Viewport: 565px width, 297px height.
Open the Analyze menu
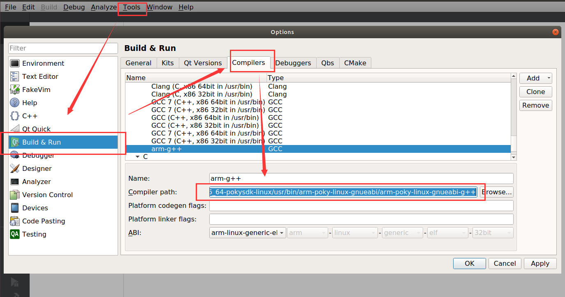[104, 7]
